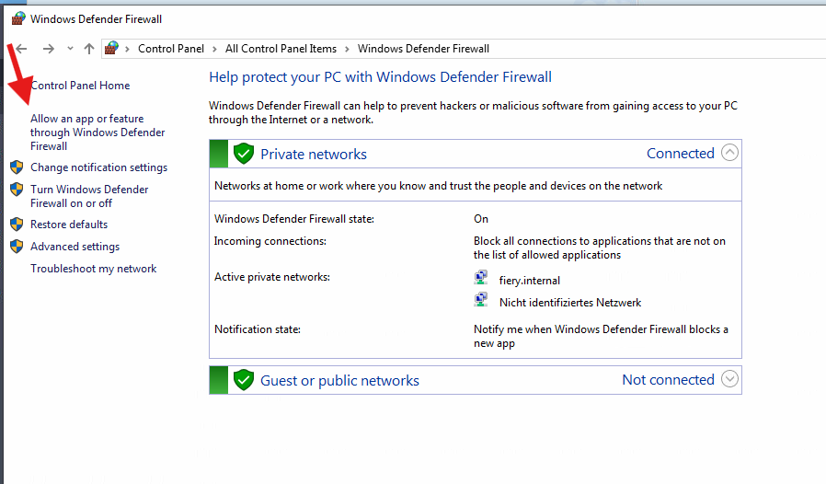
Task: Open Allow an app or feature through Firewall
Action: [98, 133]
